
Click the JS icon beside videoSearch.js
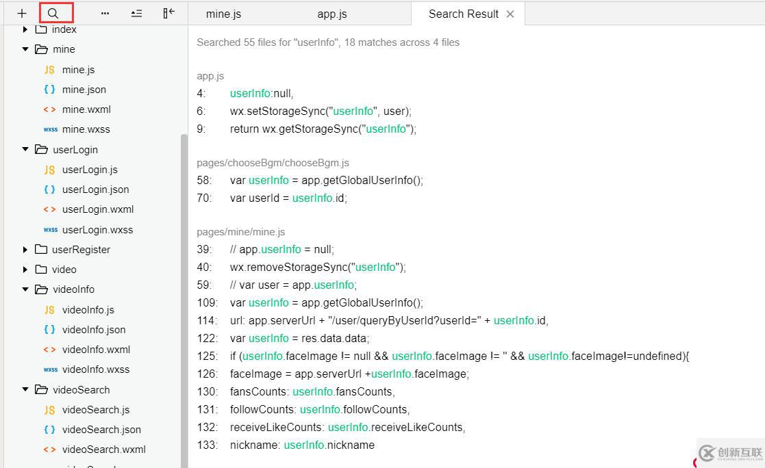tap(49, 410)
